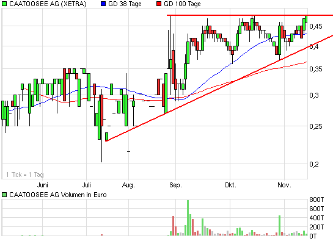Select the CAATOOSEE AG (XETRA) legend label
The height and width of the screenshot is (241, 333).
[48, 4]
